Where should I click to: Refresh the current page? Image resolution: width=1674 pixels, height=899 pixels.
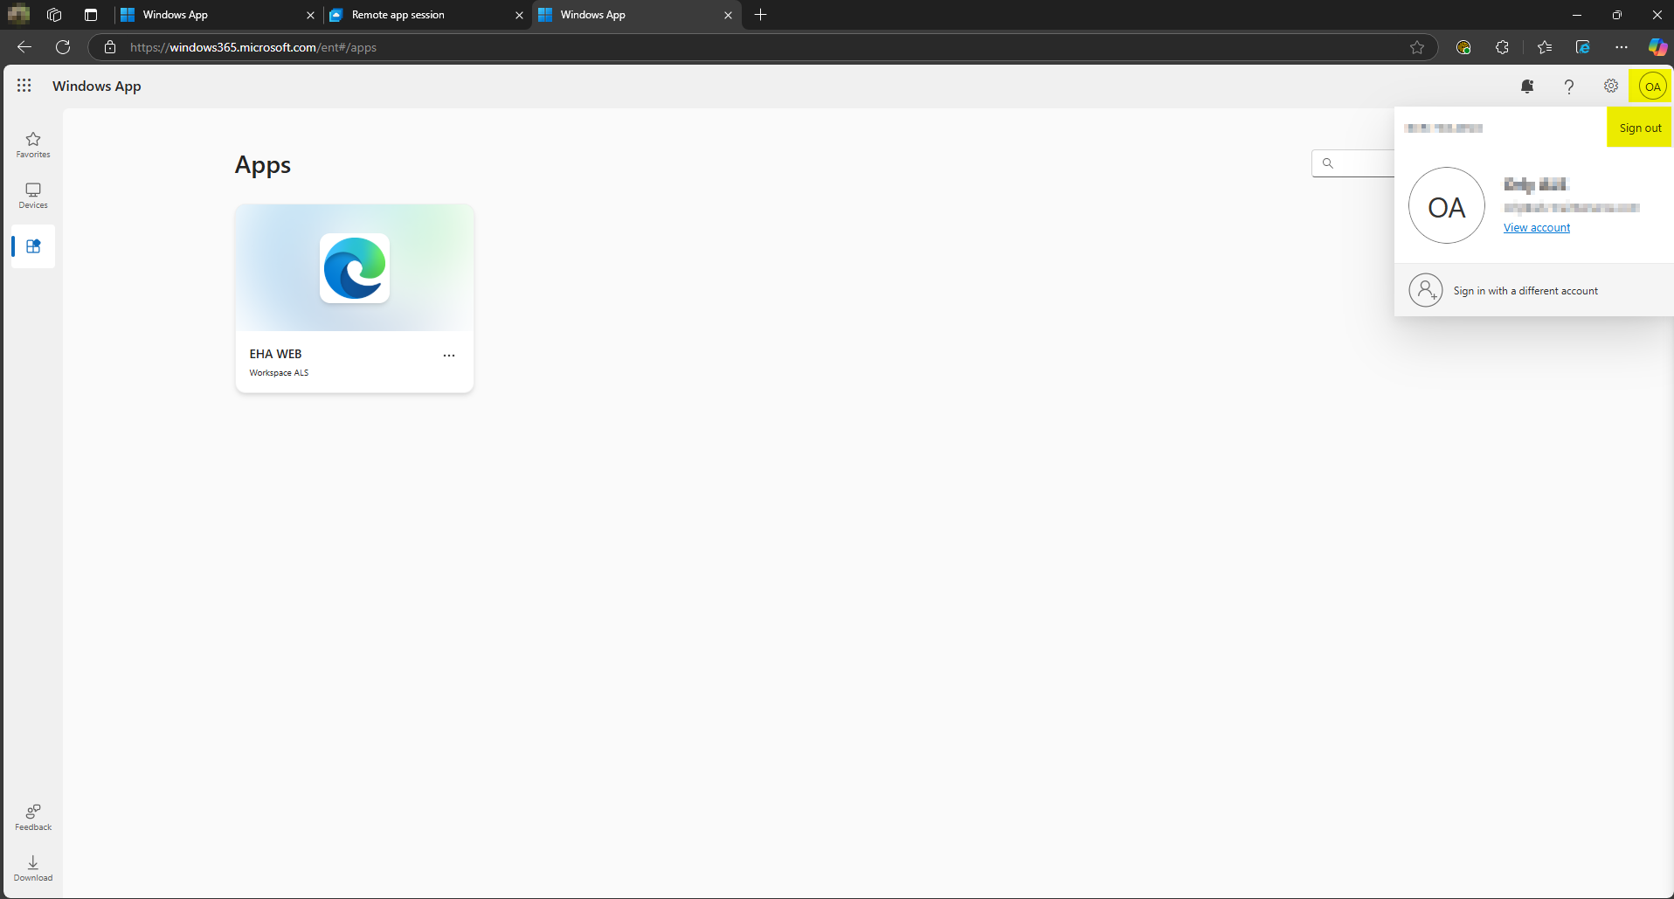tap(63, 47)
